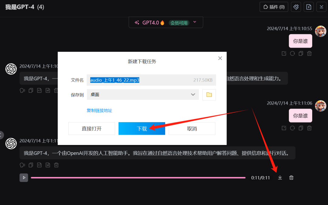The height and width of the screenshot is (205, 328).
Task: Click the 0:11/0:11 audio time display
Action: [x=261, y=178]
